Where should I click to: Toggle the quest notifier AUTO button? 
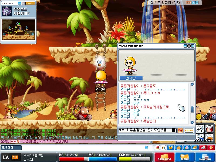188,3
